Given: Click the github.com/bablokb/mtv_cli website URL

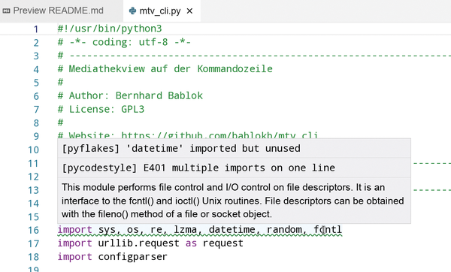Looking at the screenshot, I should click(219, 135).
